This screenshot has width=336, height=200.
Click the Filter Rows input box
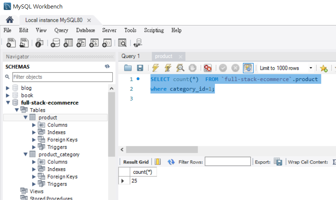pos(227,162)
